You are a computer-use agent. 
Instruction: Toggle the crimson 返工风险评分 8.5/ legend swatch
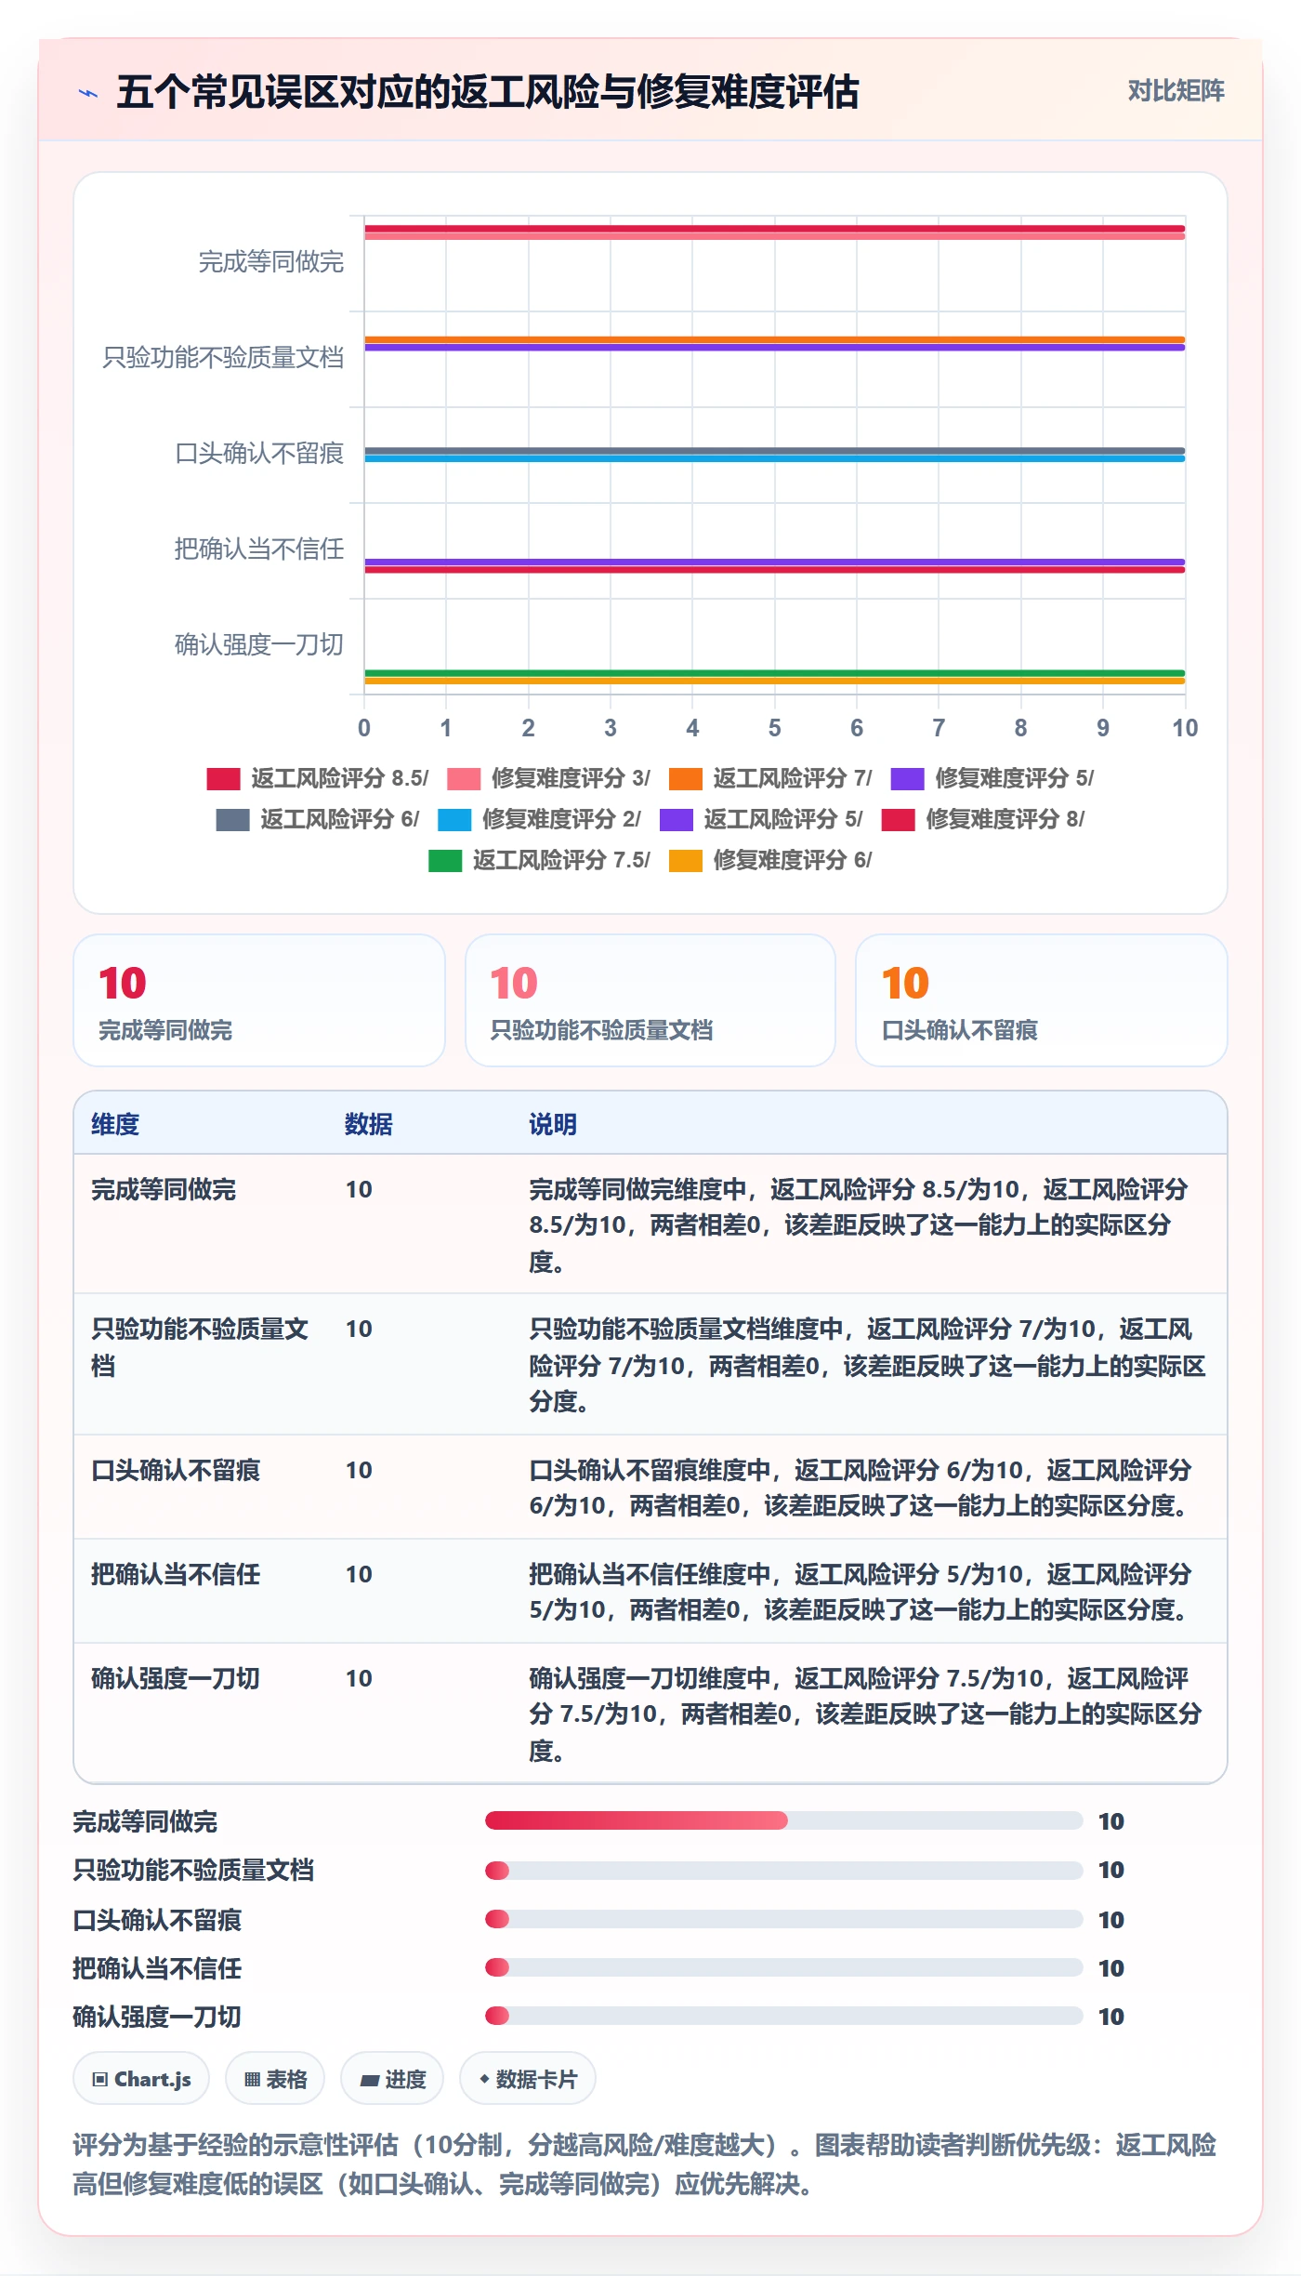coord(223,778)
